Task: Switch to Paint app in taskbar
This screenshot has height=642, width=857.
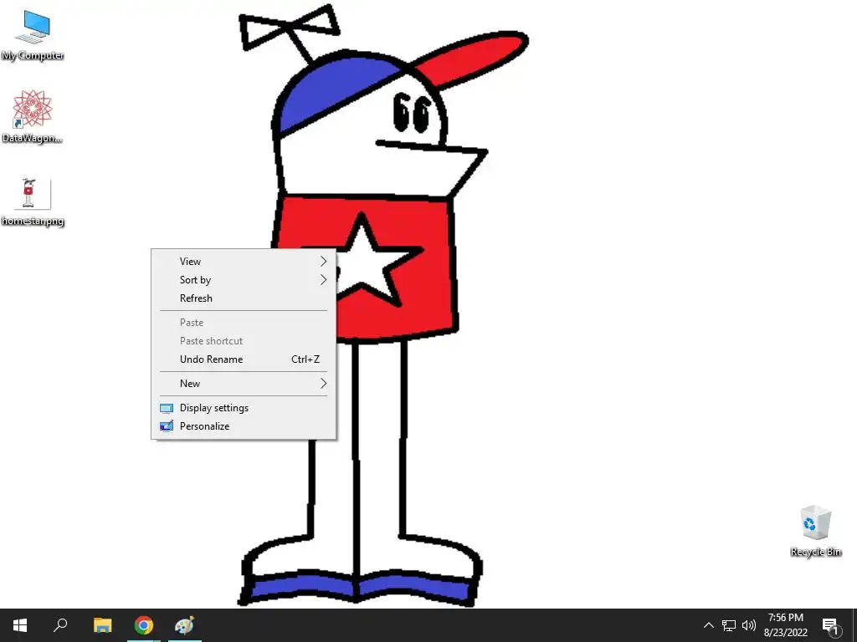Action: [185, 625]
